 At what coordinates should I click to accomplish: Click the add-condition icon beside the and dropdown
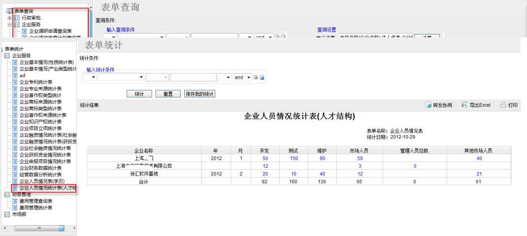click(x=256, y=77)
